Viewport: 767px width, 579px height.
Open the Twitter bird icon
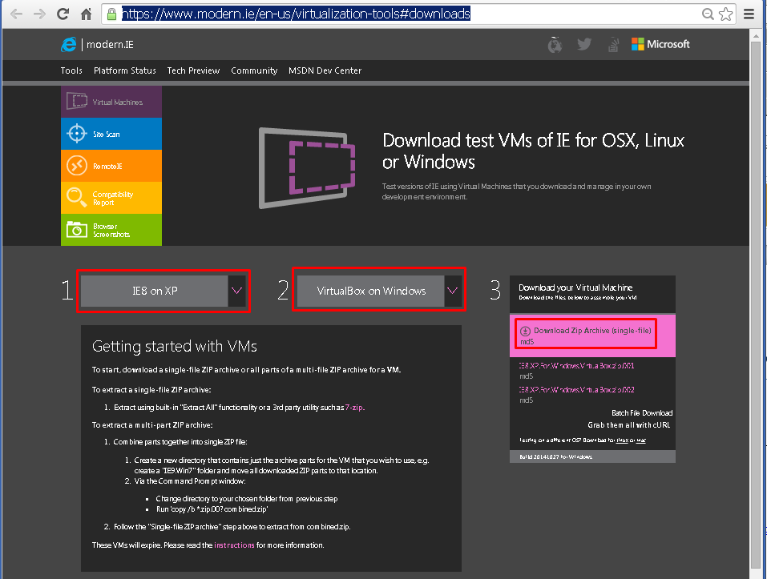click(584, 44)
